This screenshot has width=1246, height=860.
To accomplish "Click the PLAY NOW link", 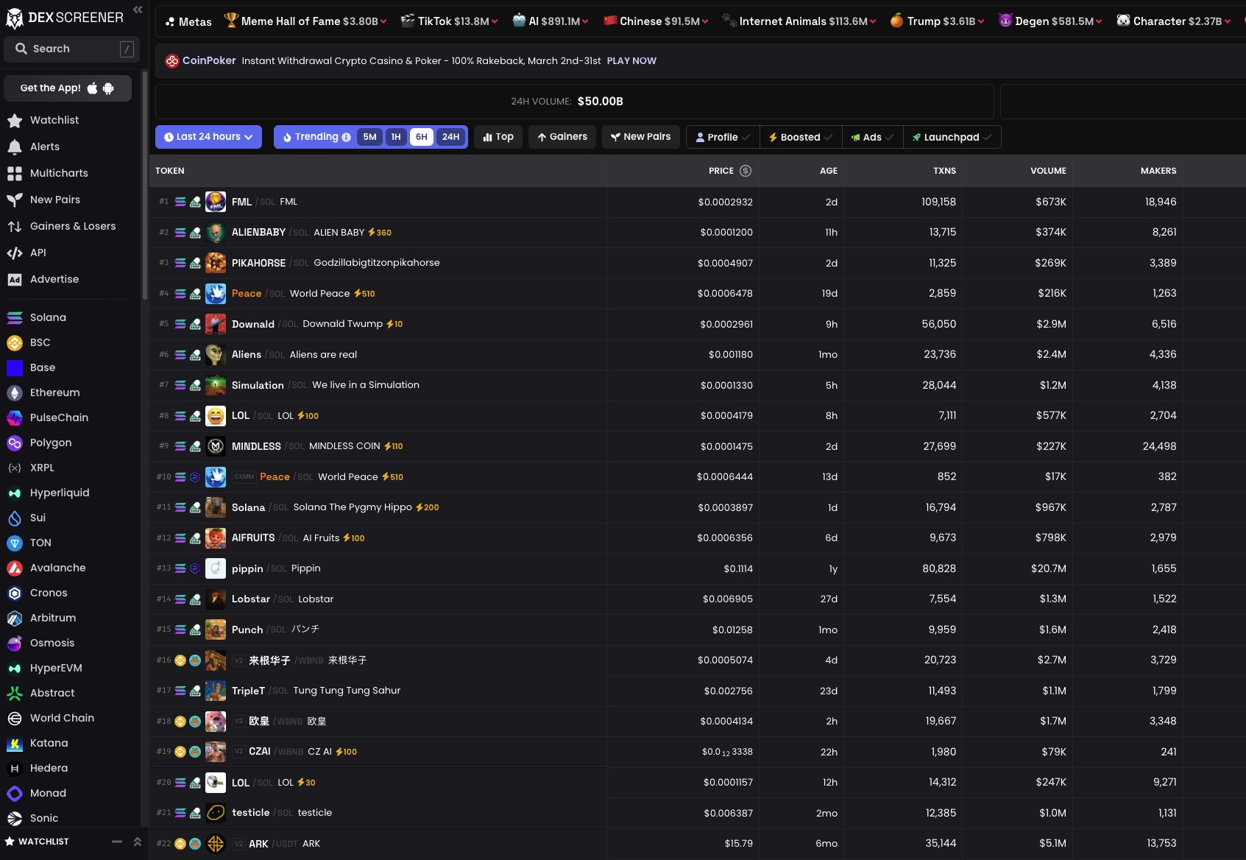I will click(631, 61).
